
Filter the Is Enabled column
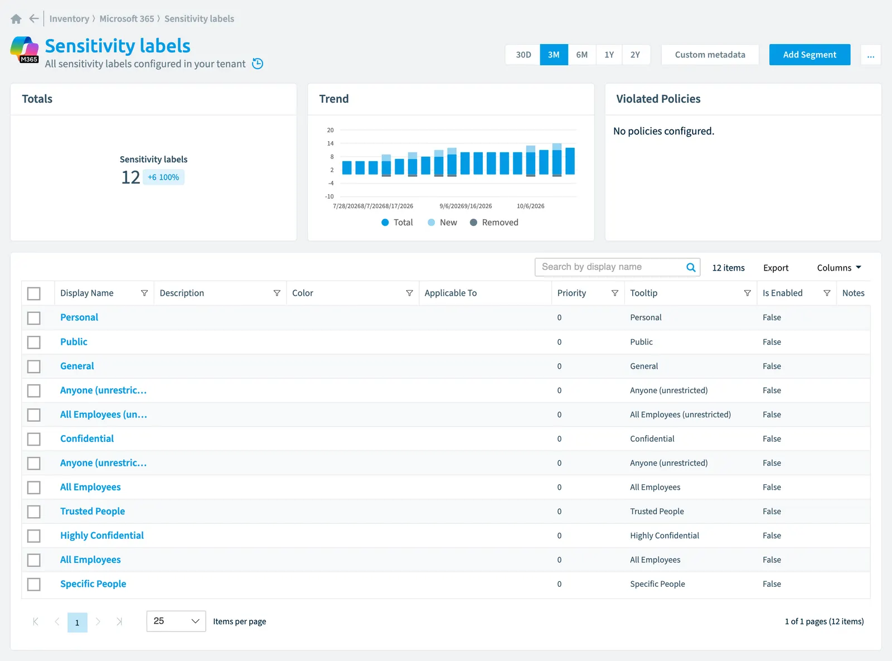[827, 293]
